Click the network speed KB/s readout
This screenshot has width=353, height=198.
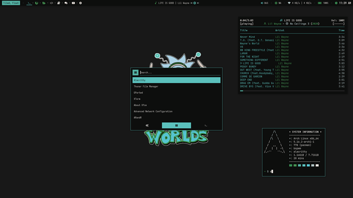302,3
